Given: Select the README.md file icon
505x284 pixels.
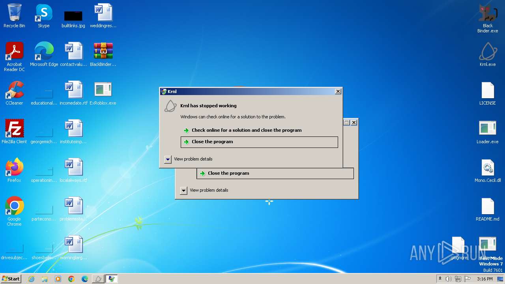Looking at the screenshot, I should (x=488, y=209).
